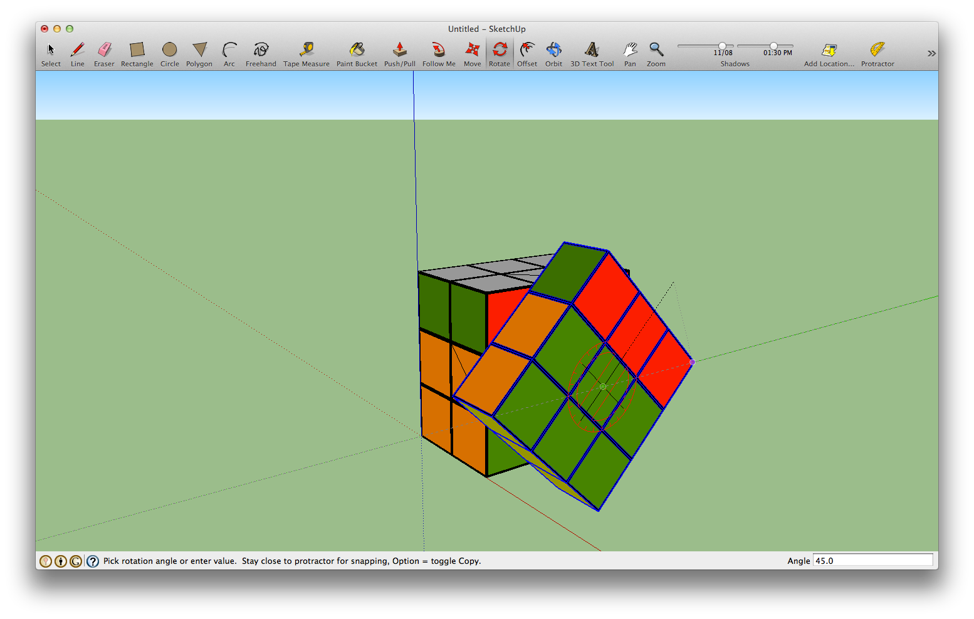Choose the Circle tool
Viewport: 974px width, 619px height.
[x=169, y=50]
